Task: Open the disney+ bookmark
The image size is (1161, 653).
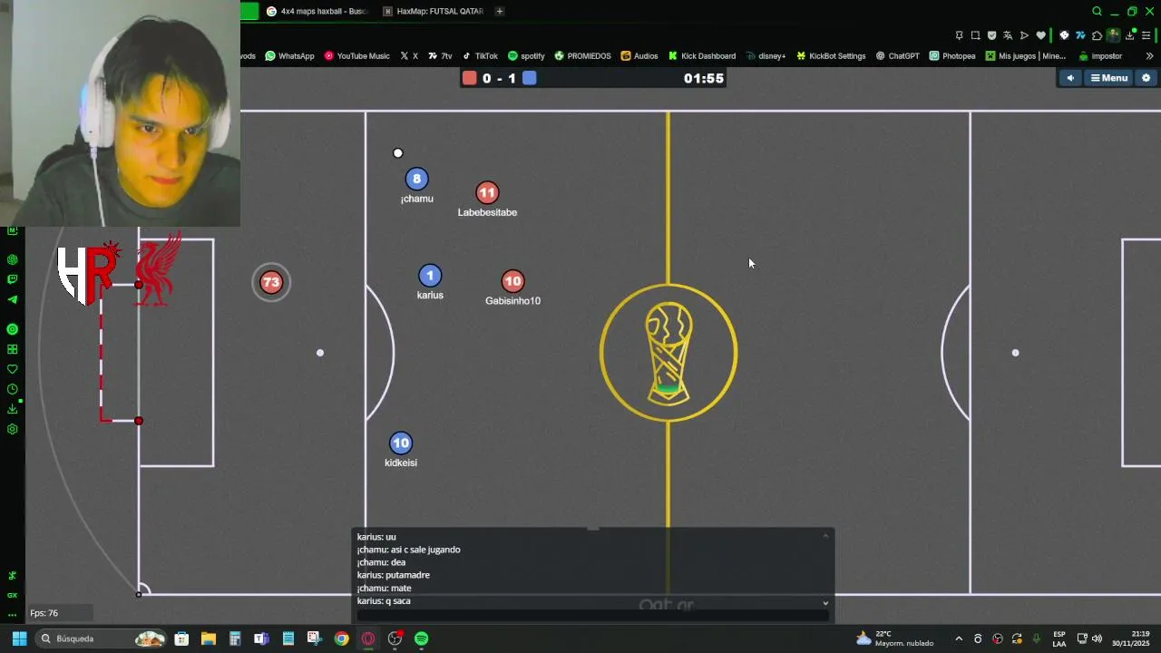Action: point(766,56)
